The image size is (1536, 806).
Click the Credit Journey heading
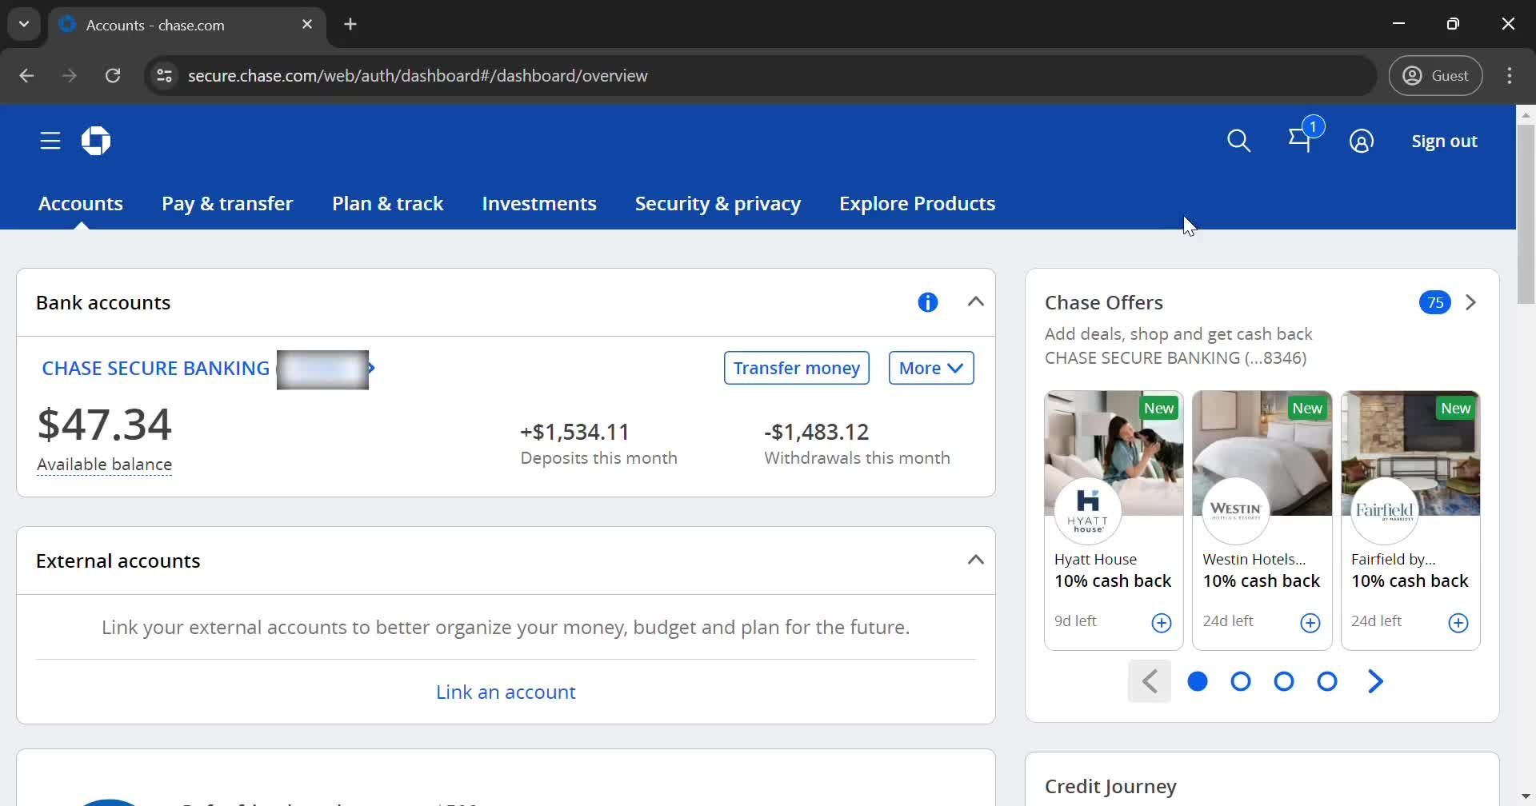tap(1110, 786)
